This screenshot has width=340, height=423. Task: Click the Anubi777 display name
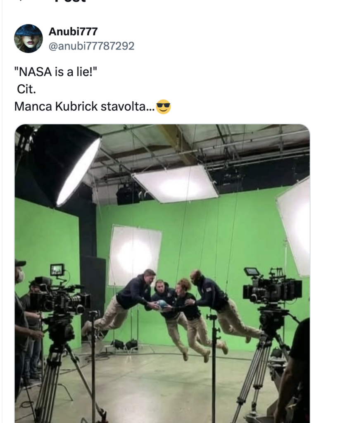73,31
